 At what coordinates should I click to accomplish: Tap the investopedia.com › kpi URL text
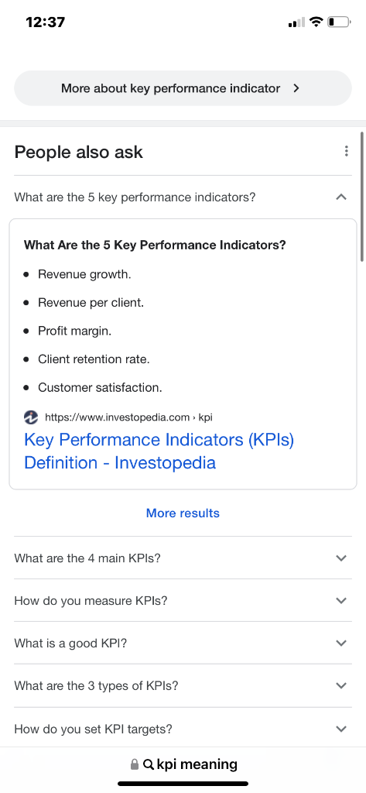[128, 417]
